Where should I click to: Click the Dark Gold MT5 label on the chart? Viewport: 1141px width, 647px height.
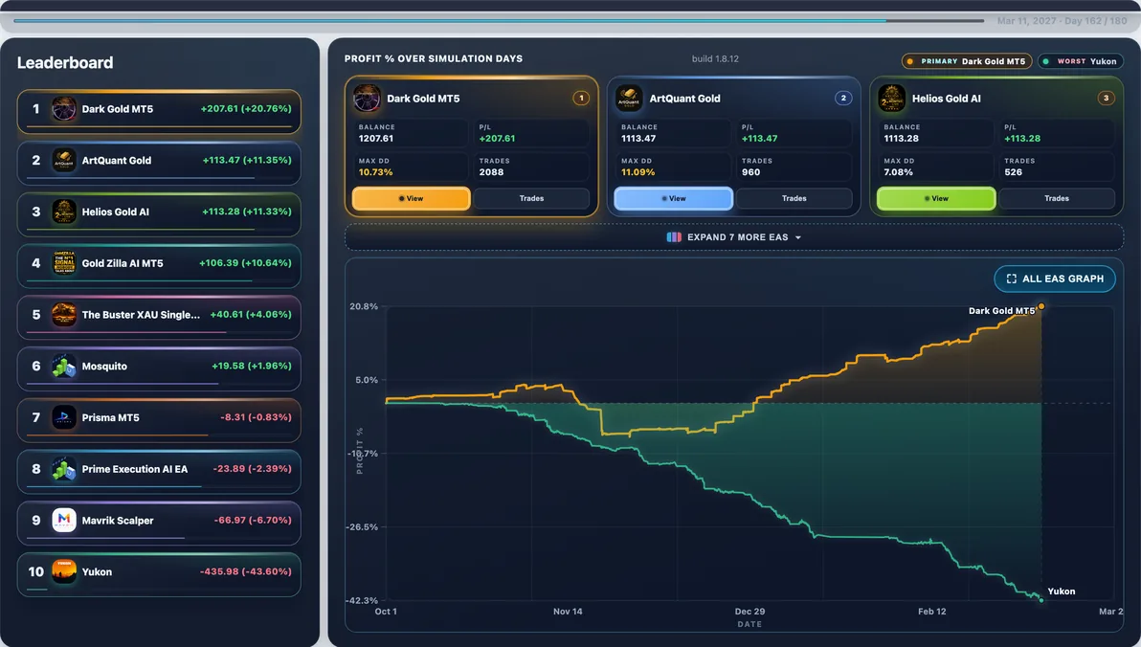coord(1001,311)
